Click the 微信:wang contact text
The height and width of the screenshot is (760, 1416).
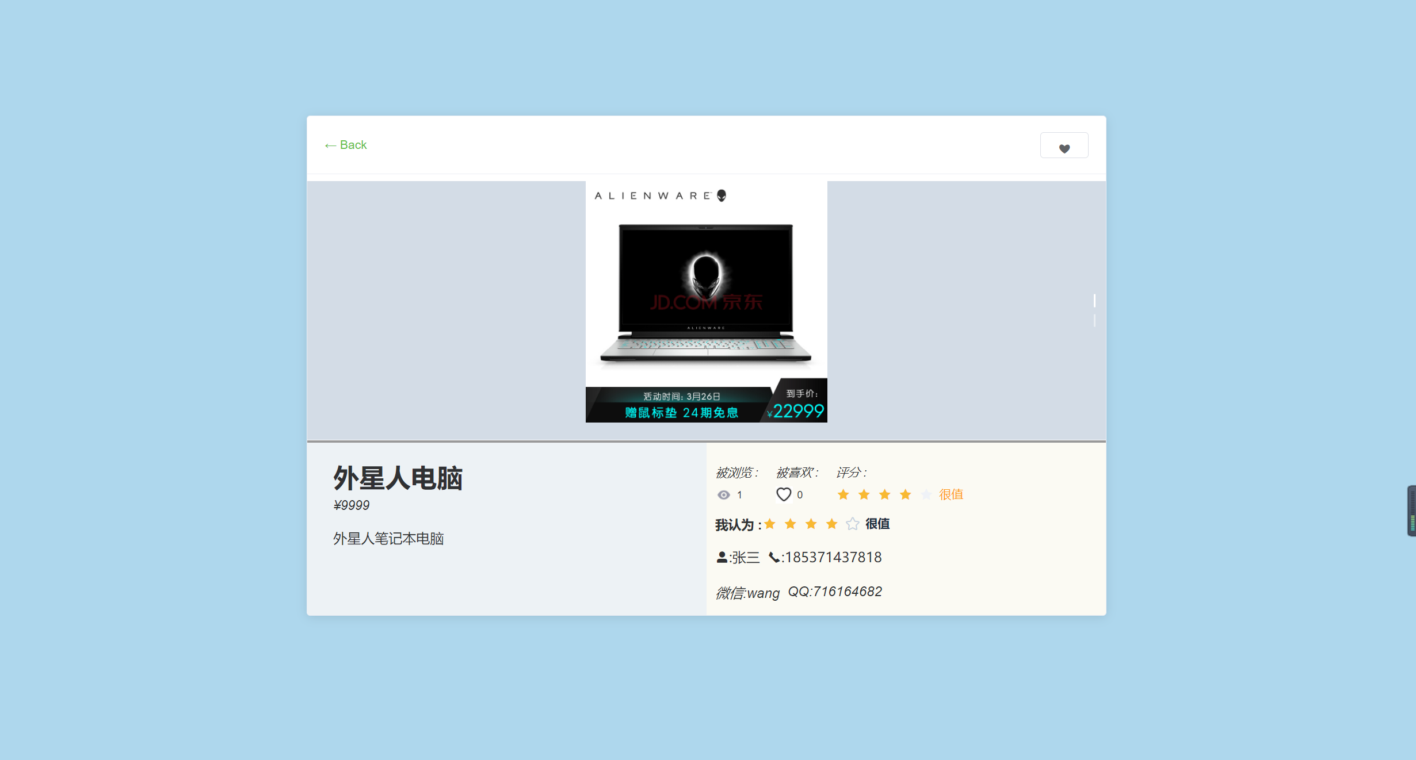[747, 593]
